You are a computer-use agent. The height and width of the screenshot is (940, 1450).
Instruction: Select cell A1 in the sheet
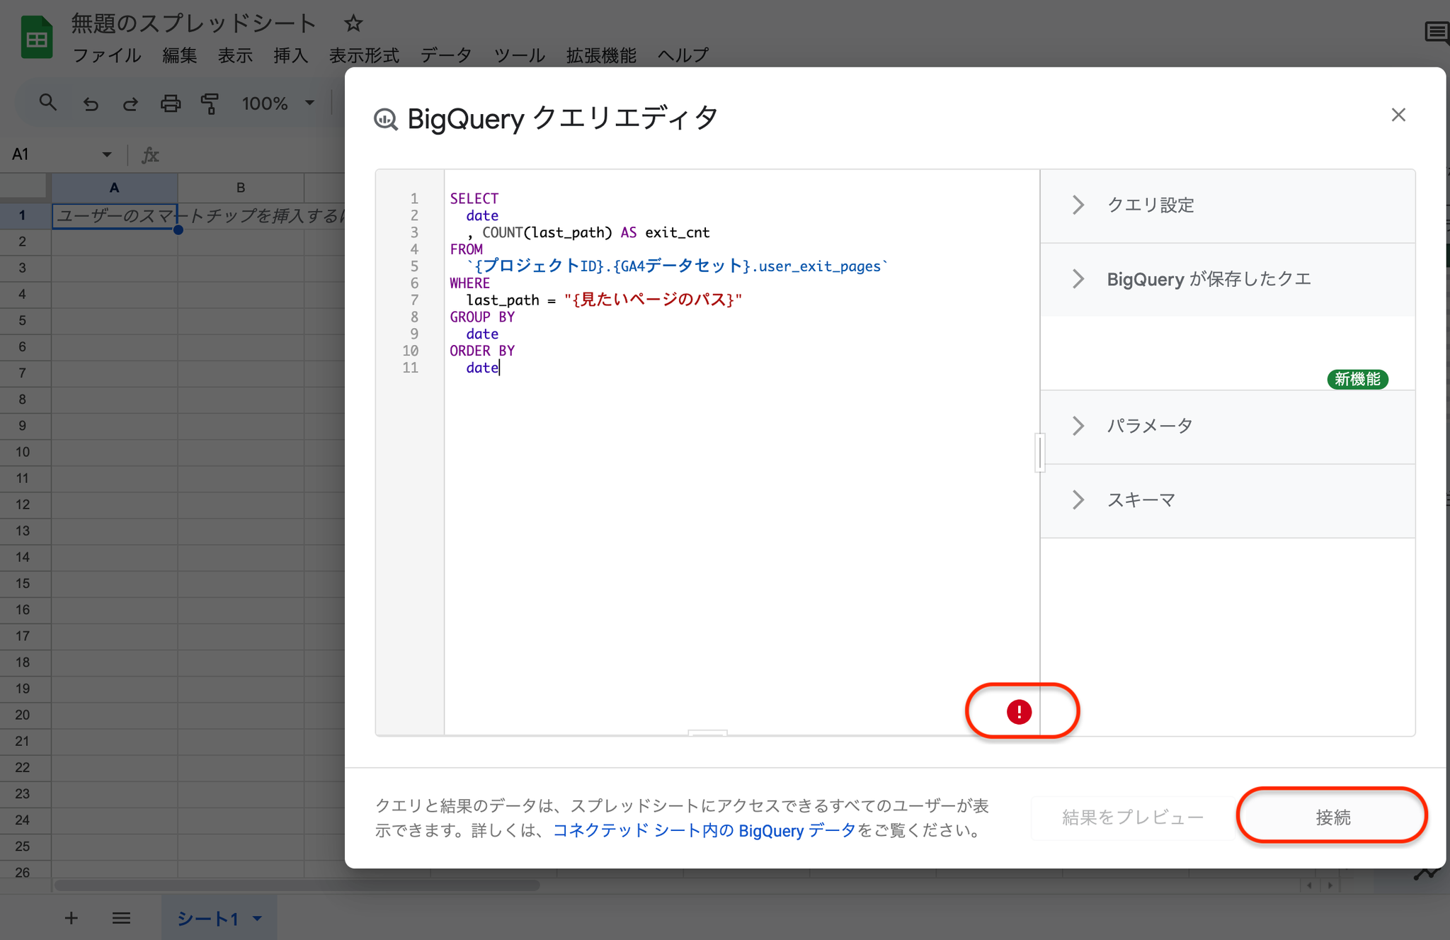(114, 215)
